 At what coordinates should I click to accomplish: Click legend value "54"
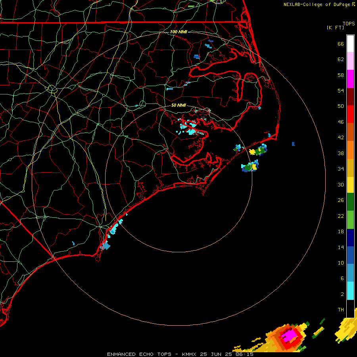341,90
